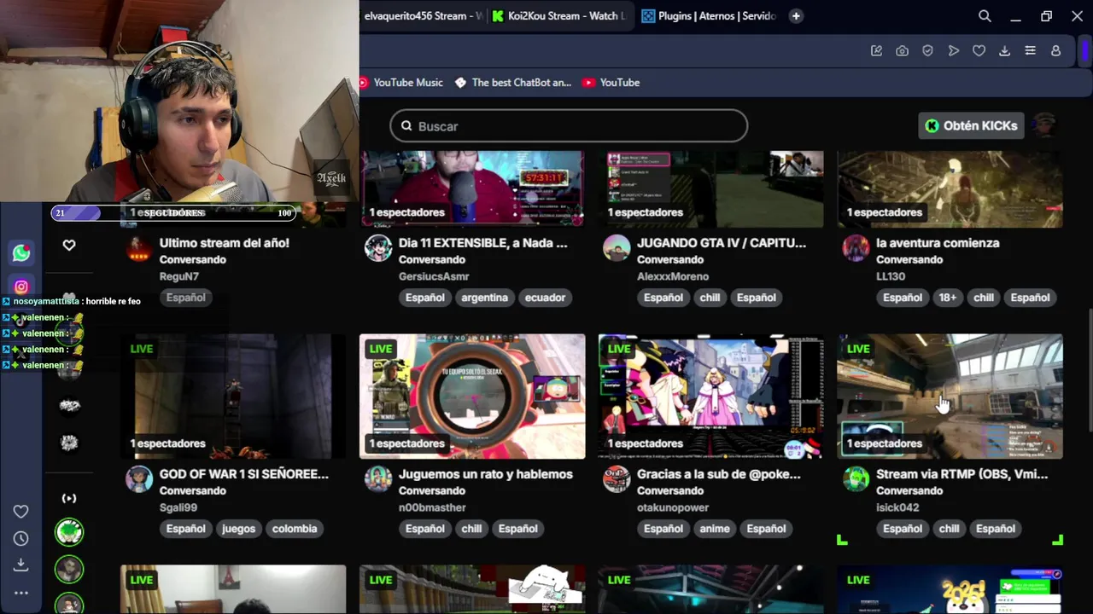1093x614 pixels.
Task: Click the edit page icon in address bar
Action: (x=876, y=51)
